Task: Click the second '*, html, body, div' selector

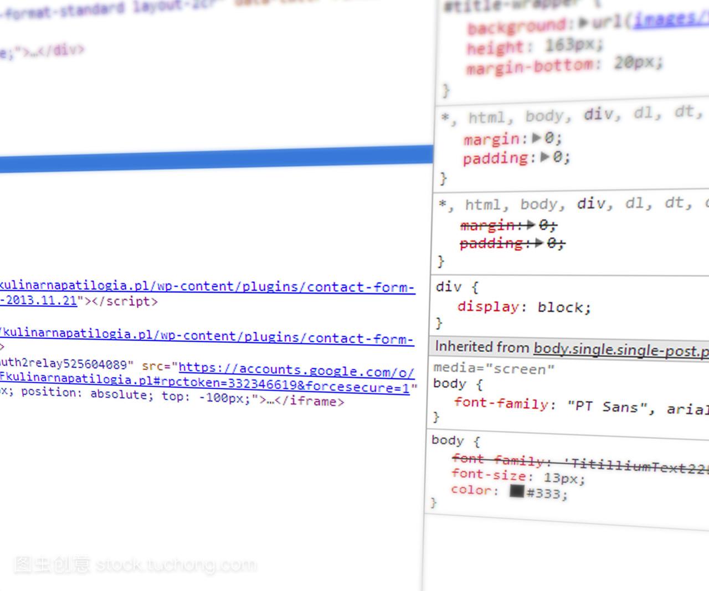Action: coord(573,204)
